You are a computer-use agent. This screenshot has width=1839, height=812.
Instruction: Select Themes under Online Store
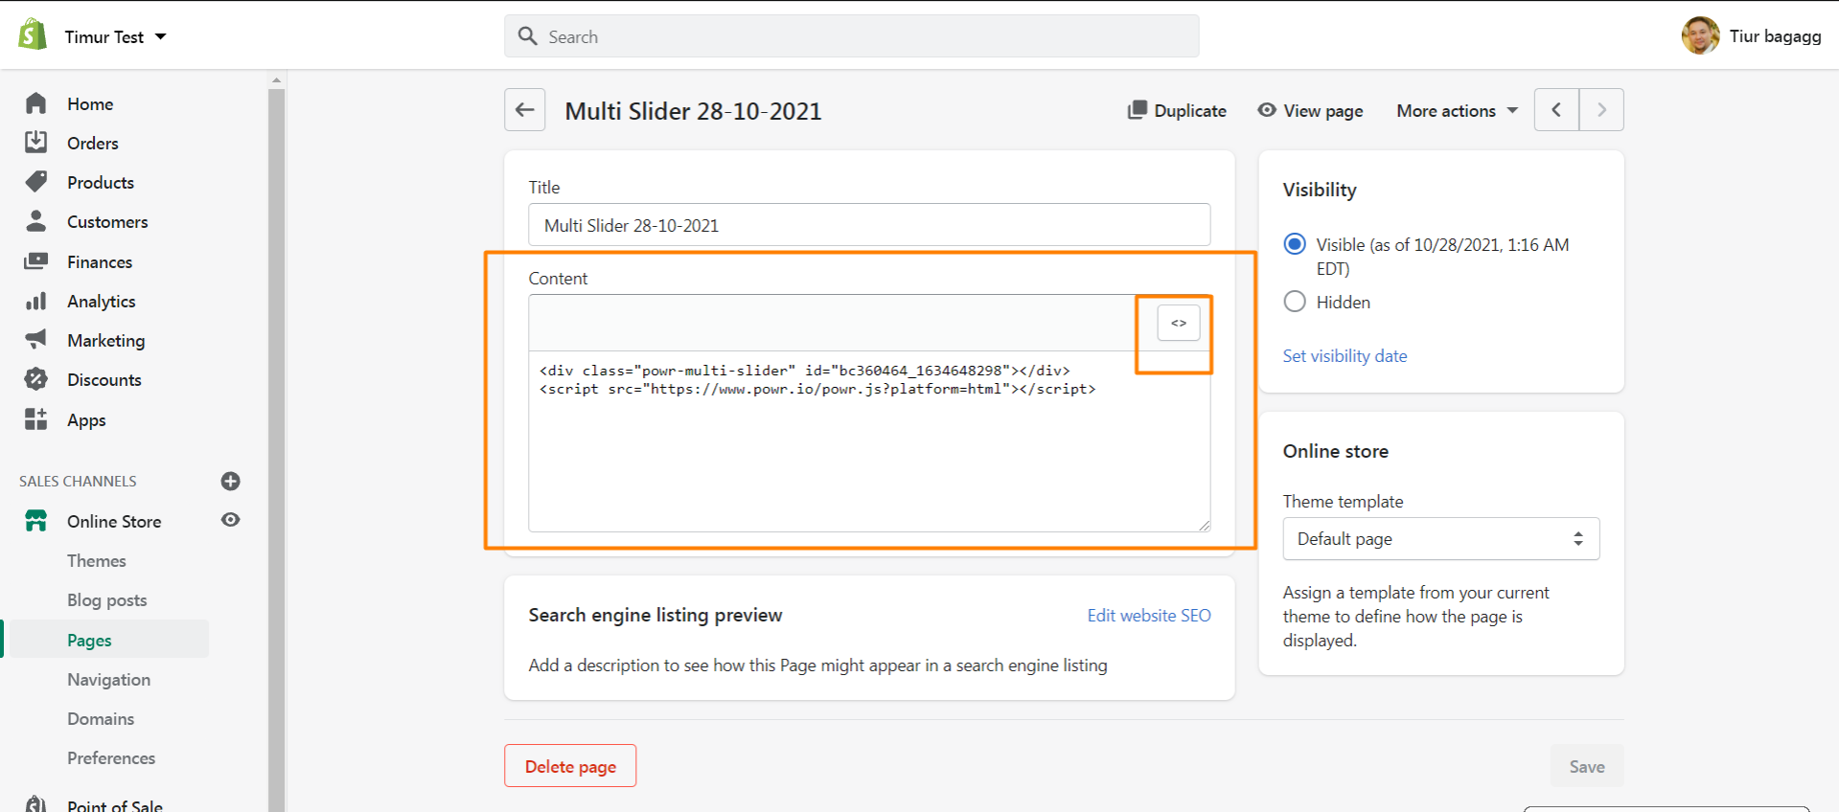[97, 560]
